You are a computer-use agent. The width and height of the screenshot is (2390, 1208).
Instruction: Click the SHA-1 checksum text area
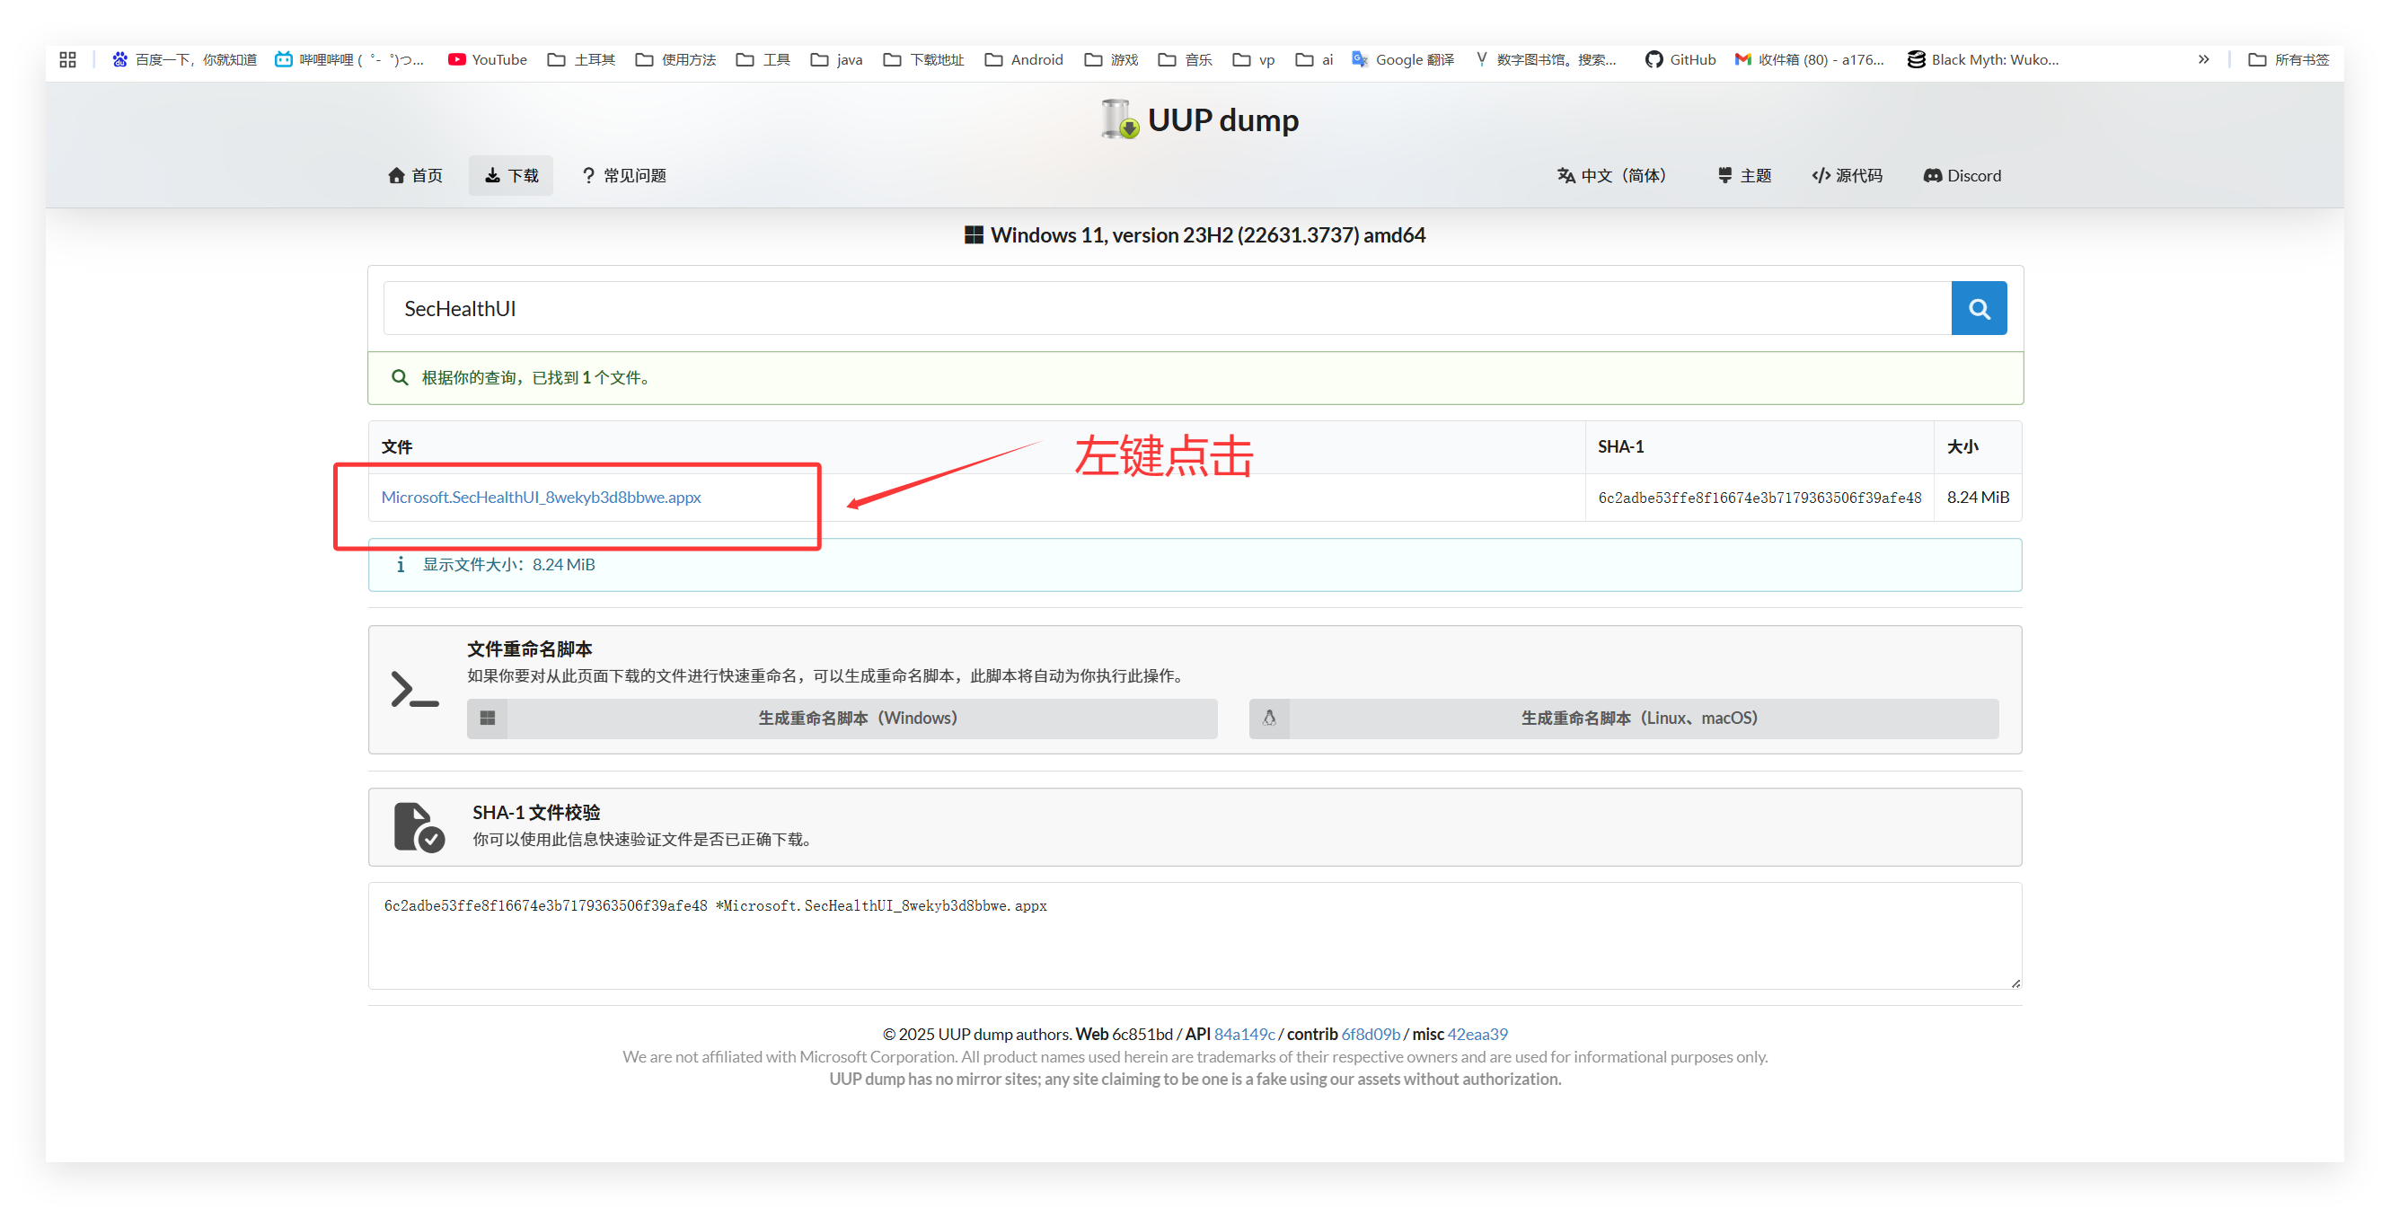click(x=1195, y=936)
